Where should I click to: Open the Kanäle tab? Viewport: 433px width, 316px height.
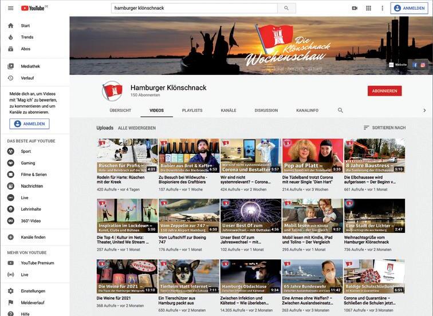point(229,110)
